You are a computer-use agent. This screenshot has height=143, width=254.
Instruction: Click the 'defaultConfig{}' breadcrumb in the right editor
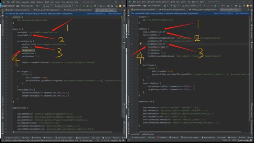click(148, 134)
